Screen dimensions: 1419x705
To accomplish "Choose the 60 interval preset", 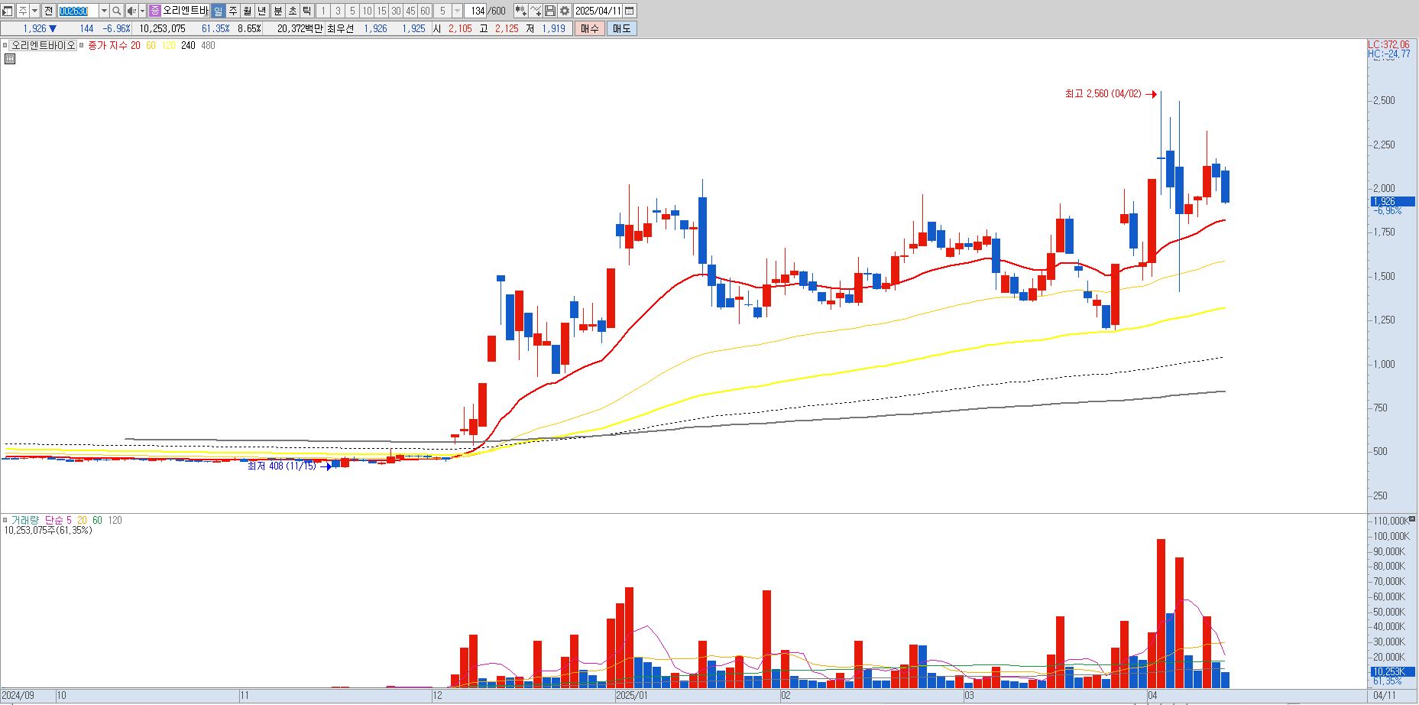I will [425, 11].
